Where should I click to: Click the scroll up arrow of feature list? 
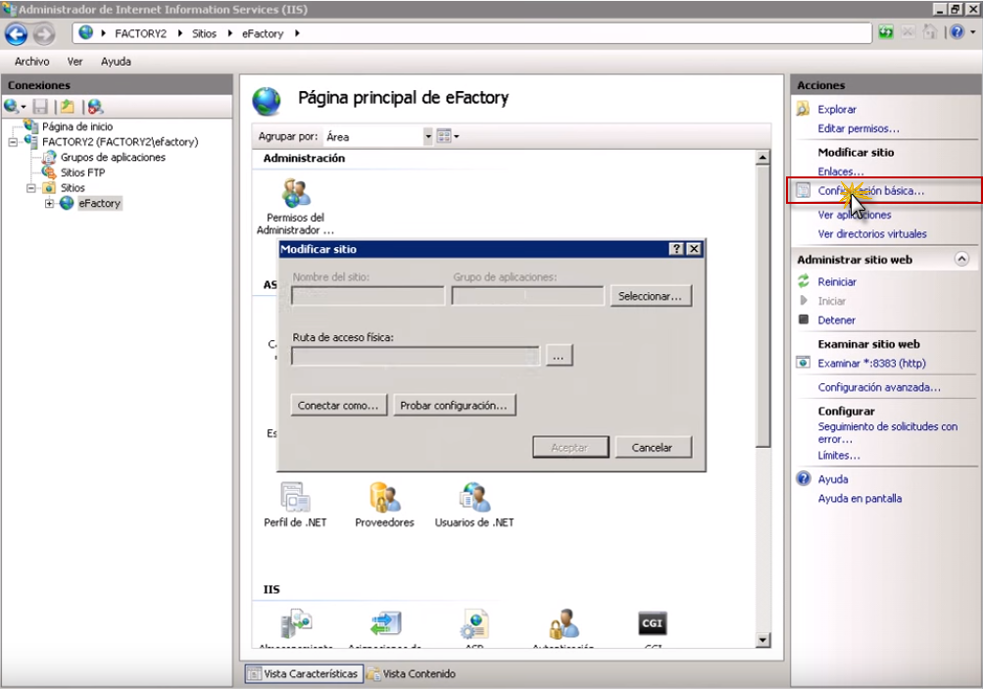[762, 158]
